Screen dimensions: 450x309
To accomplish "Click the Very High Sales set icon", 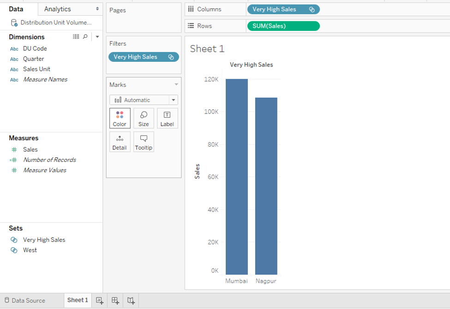I will tap(14, 239).
